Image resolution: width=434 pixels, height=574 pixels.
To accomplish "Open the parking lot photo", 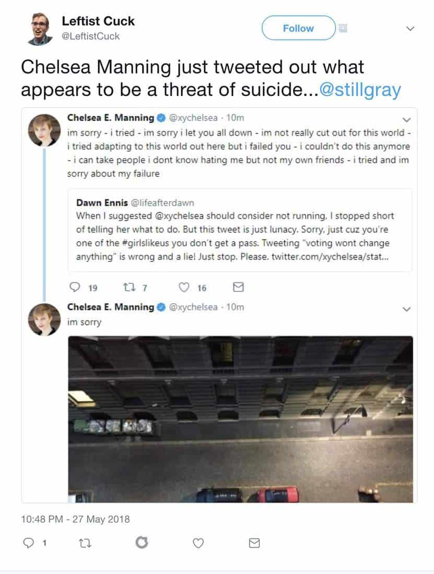I will tap(240, 418).
